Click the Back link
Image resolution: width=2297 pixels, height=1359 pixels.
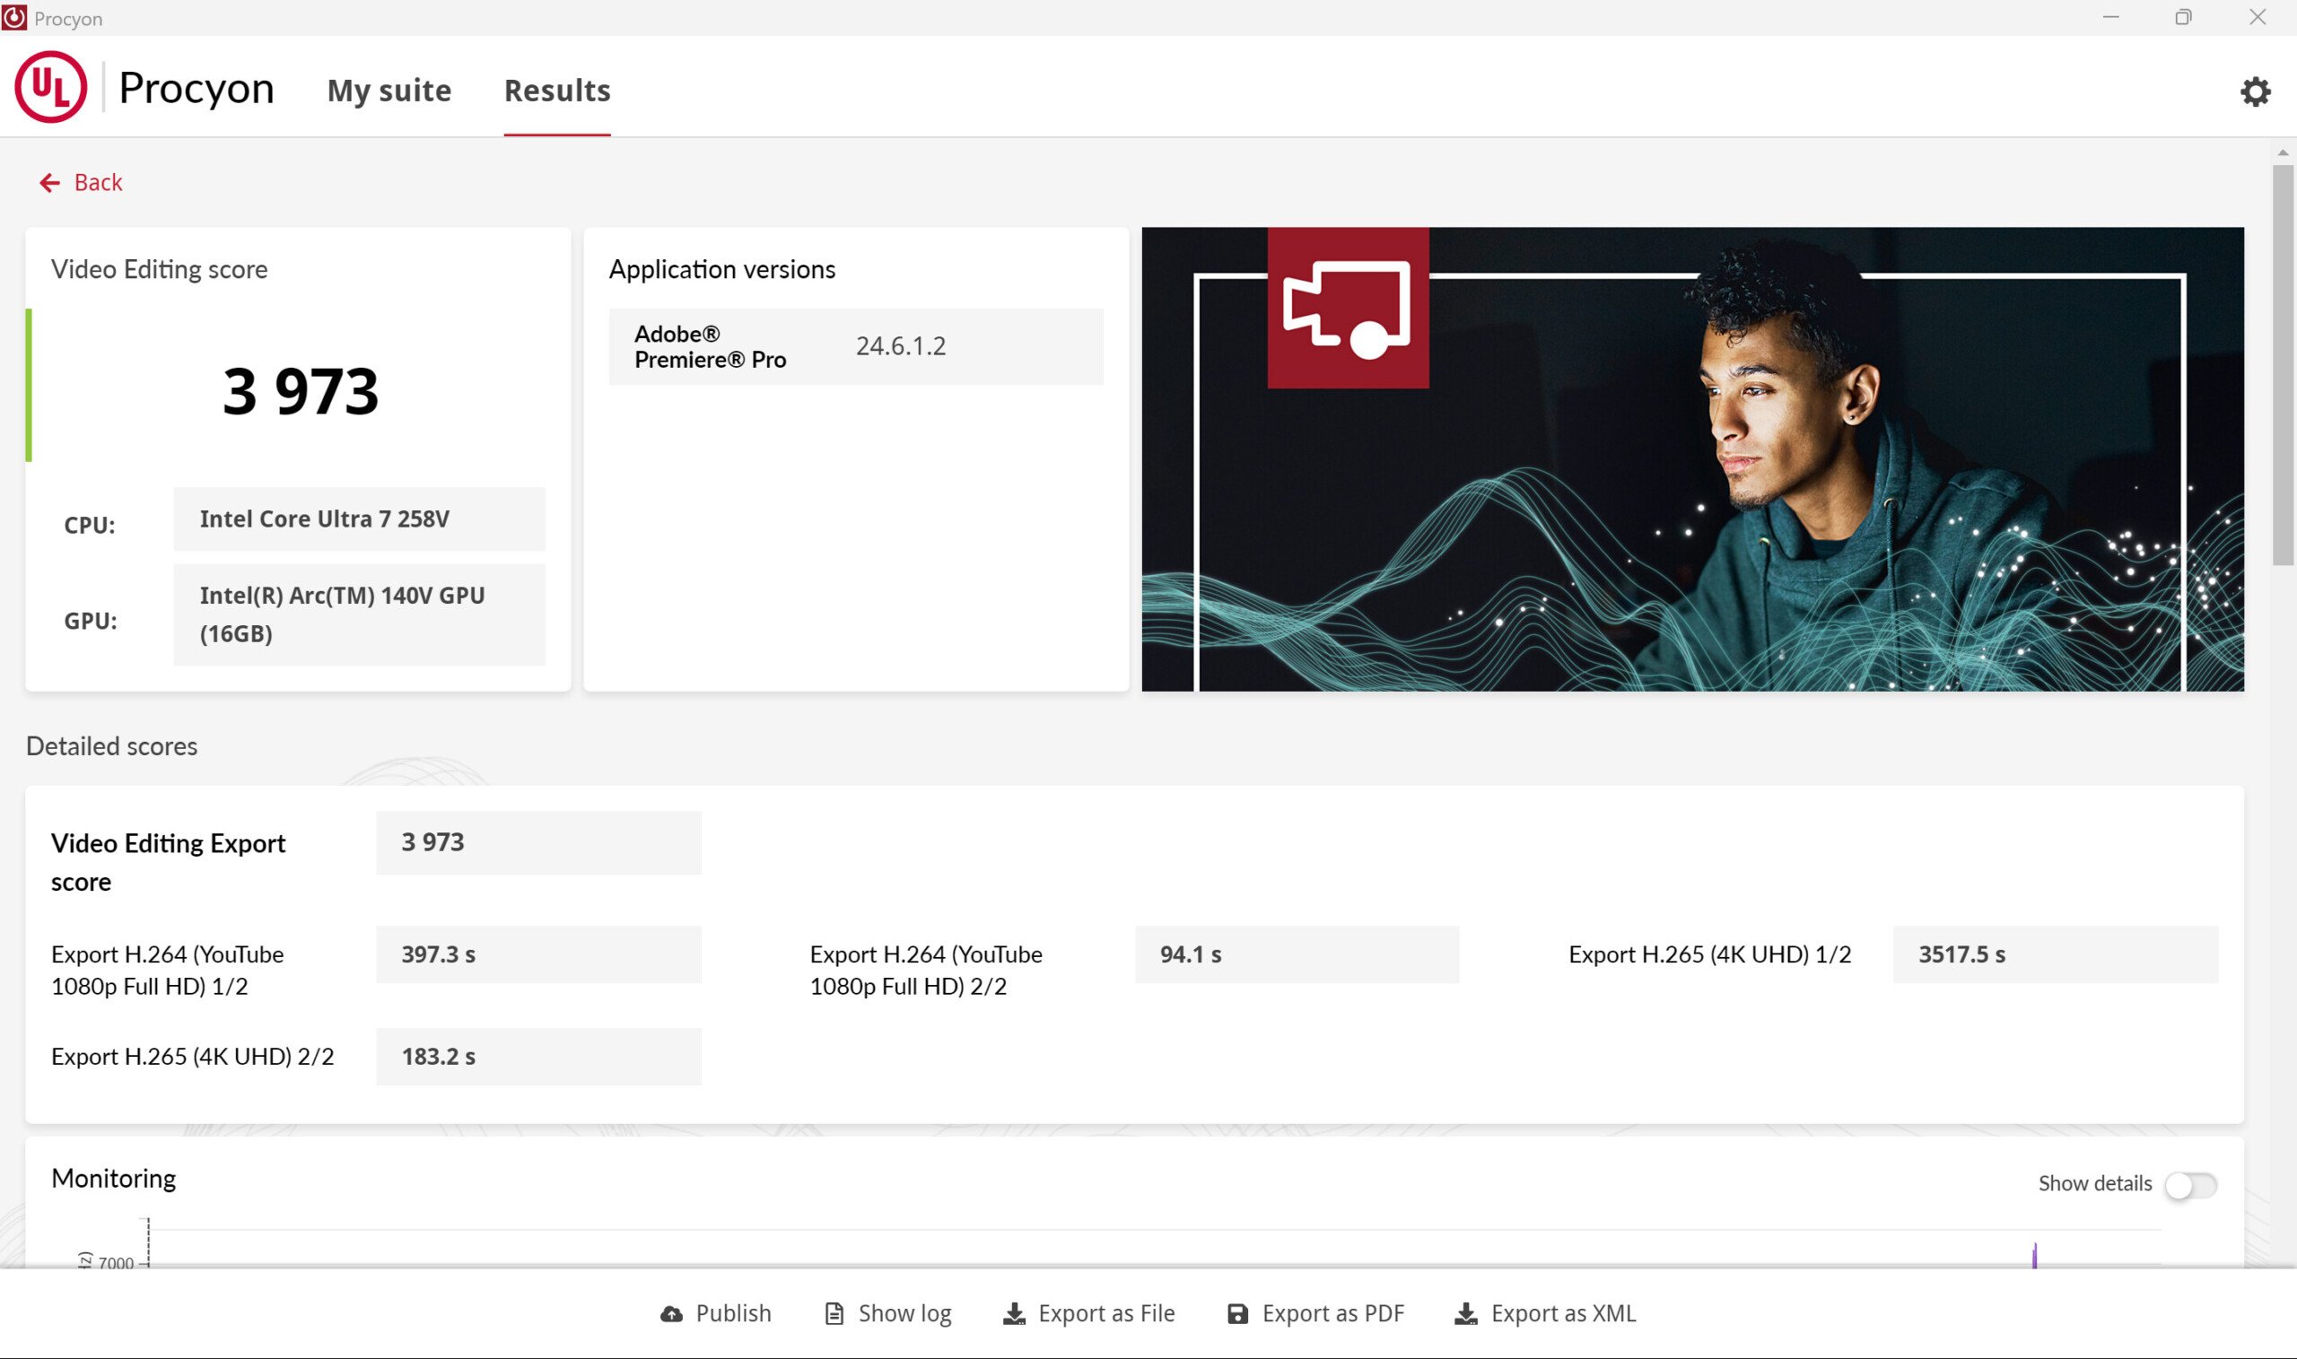(x=98, y=183)
